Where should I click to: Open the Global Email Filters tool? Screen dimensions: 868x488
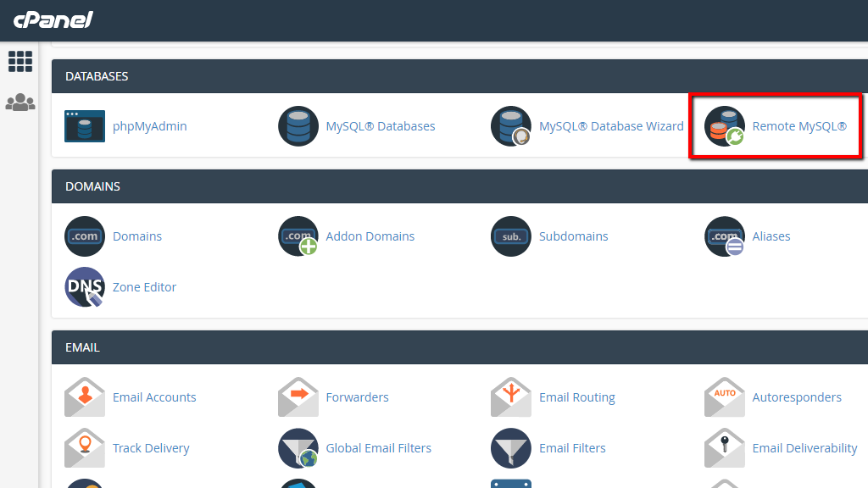pos(298,447)
